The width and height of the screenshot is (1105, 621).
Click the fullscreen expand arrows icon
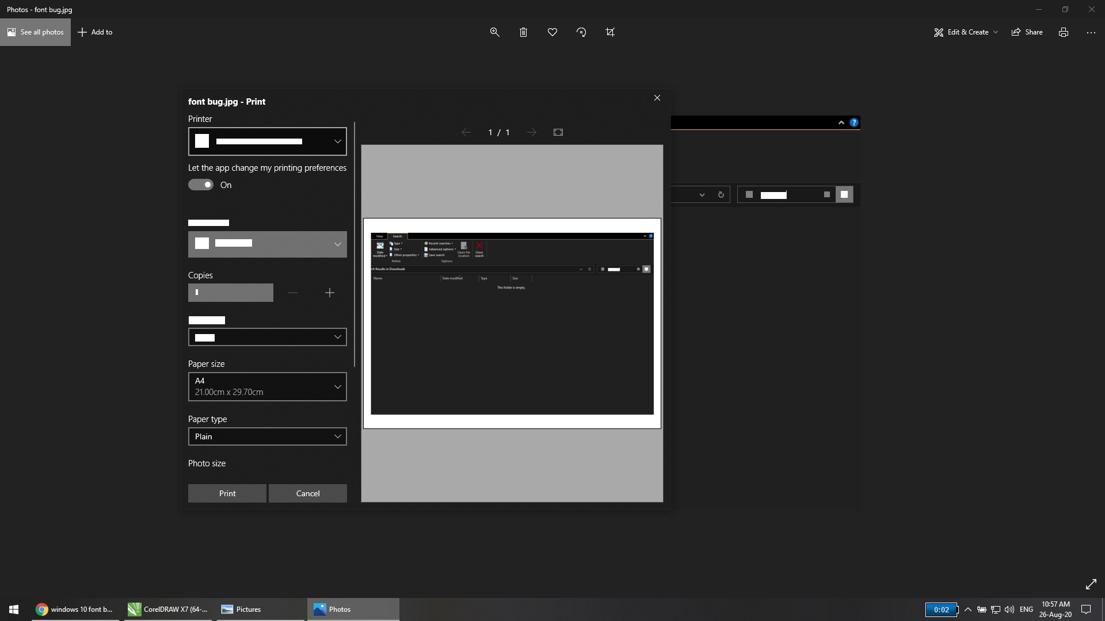[x=1091, y=584]
